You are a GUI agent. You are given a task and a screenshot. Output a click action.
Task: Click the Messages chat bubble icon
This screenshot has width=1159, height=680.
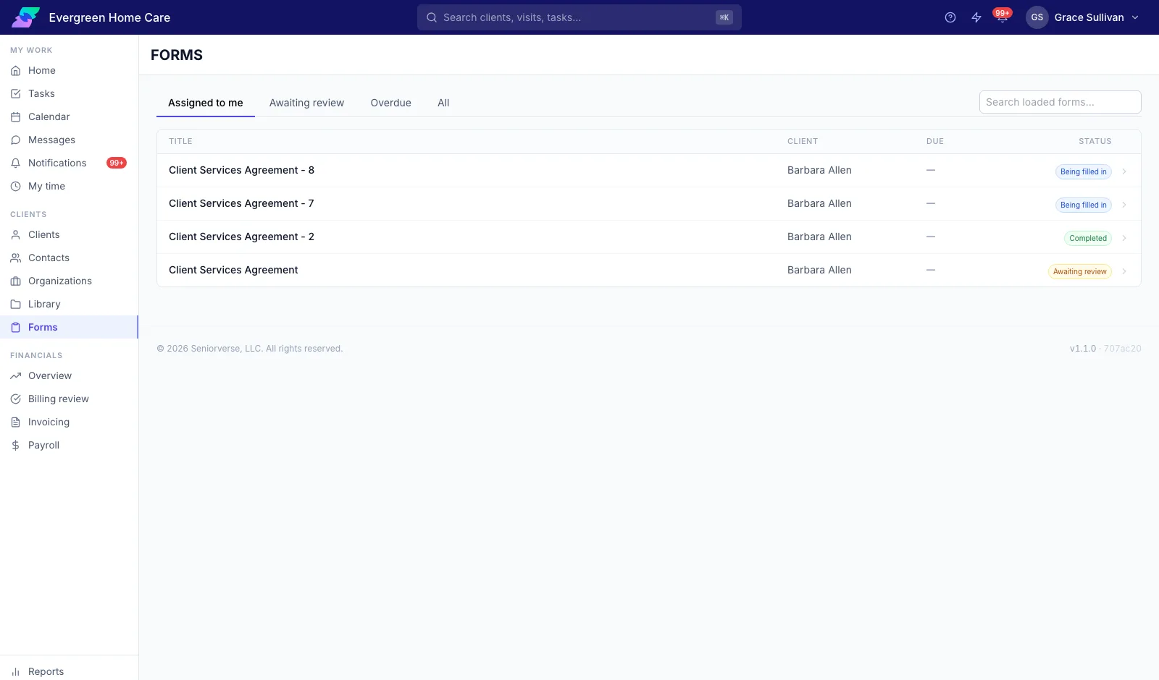click(x=15, y=140)
